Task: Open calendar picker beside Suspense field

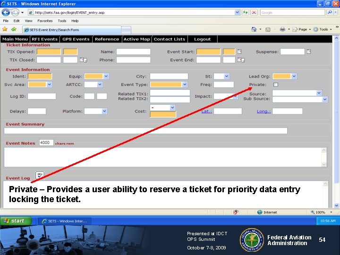Action: point(308,51)
